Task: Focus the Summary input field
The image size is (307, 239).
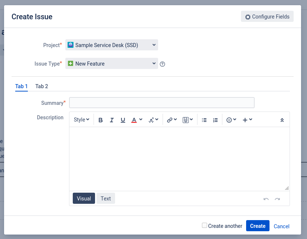Action: pyautogui.click(x=162, y=103)
